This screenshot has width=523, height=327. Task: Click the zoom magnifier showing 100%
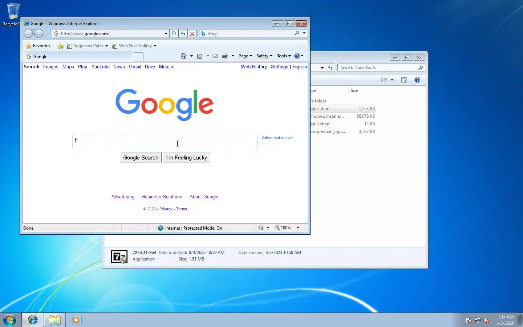point(277,228)
